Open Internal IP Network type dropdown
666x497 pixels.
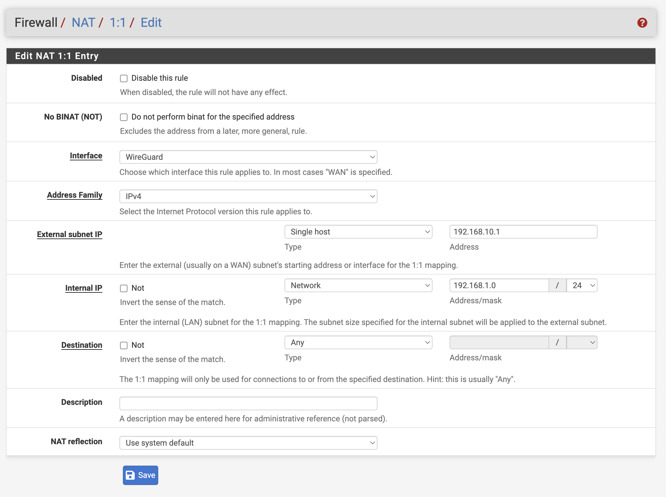coord(358,286)
